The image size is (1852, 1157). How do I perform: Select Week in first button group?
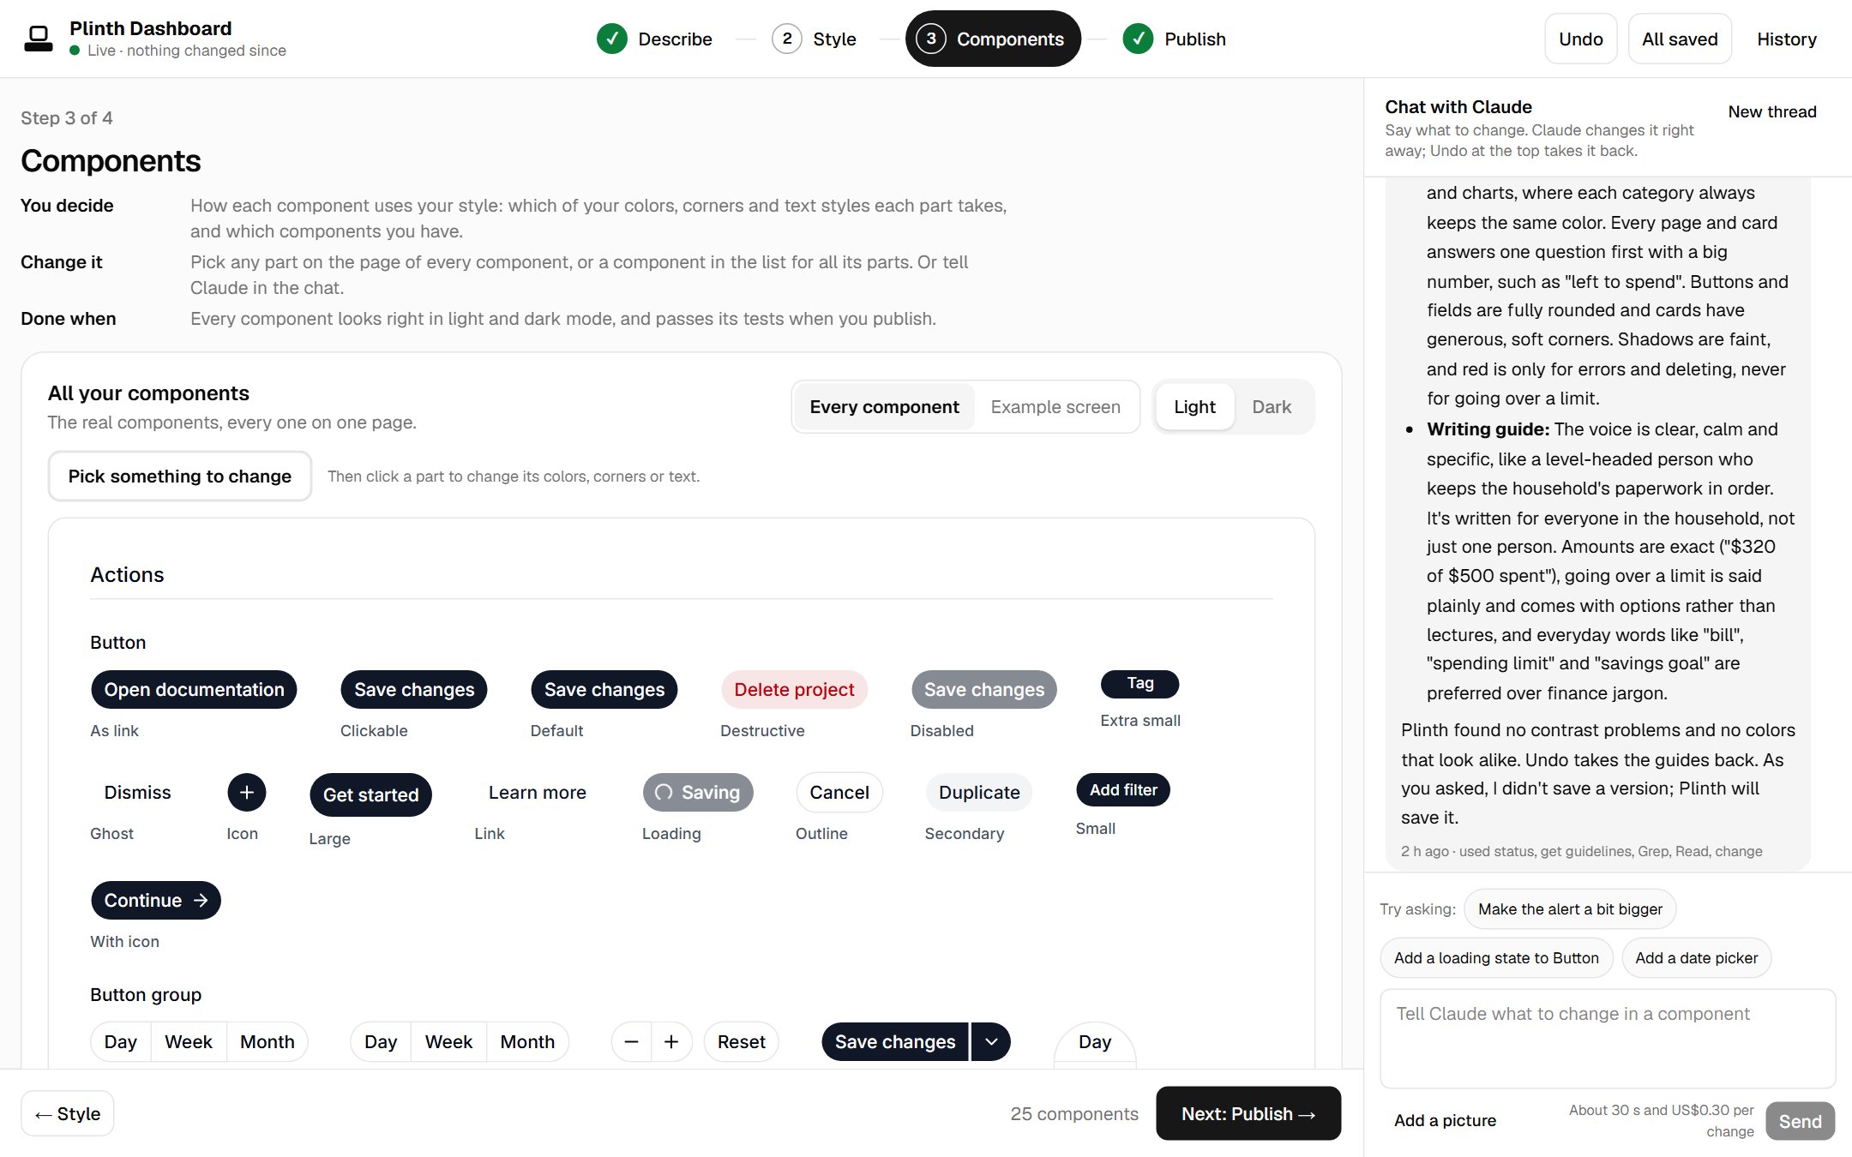pyautogui.click(x=189, y=1041)
